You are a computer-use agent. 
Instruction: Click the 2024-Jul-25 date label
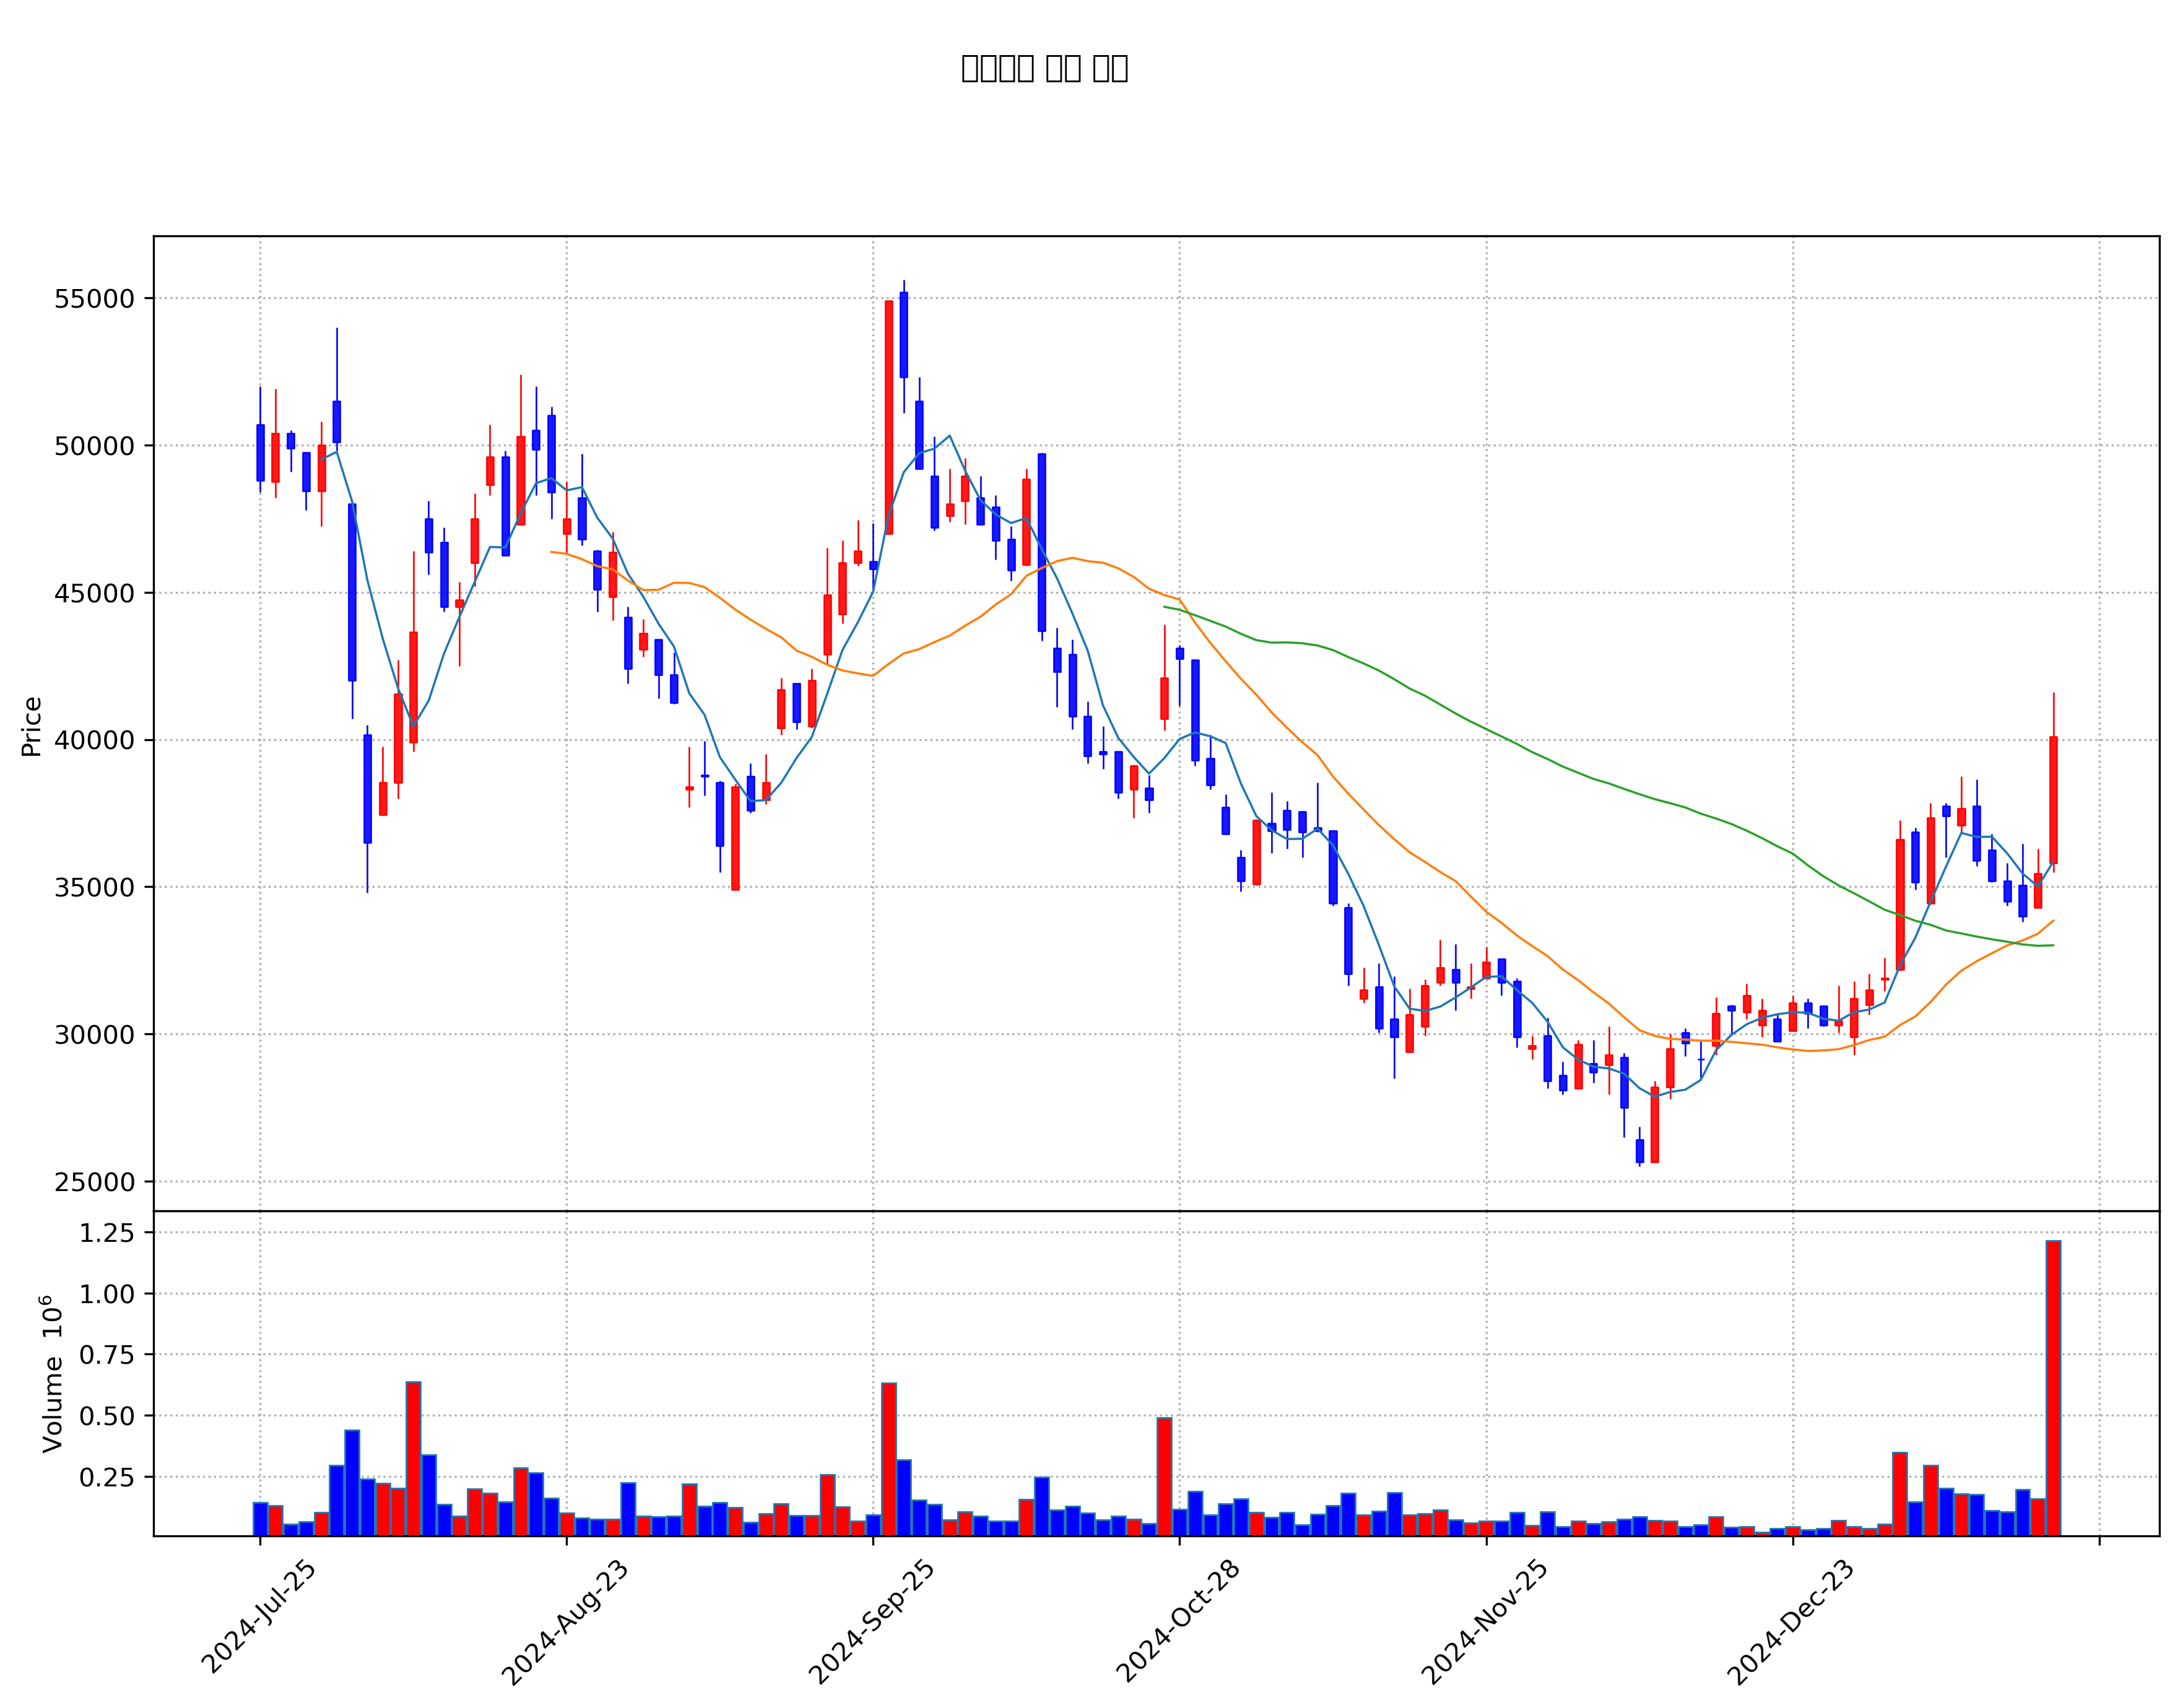[x=259, y=1616]
